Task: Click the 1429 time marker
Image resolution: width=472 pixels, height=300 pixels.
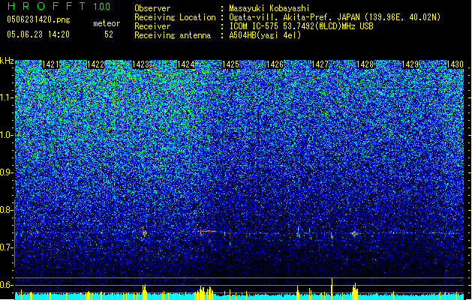Action: (410, 64)
